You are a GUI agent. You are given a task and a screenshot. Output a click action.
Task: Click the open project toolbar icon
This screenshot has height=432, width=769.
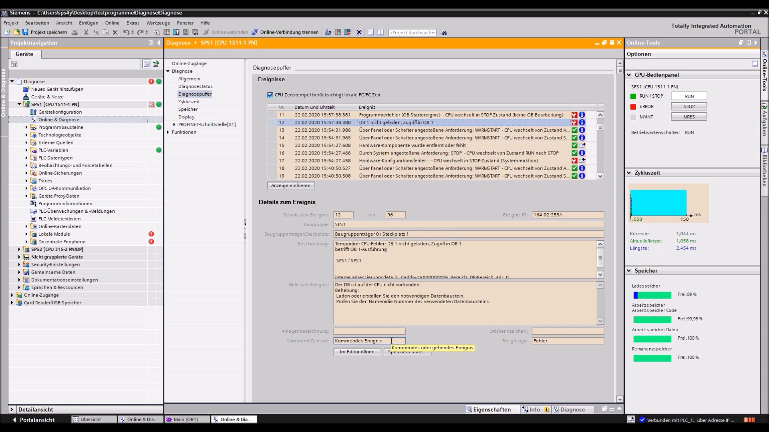tap(16, 32)
